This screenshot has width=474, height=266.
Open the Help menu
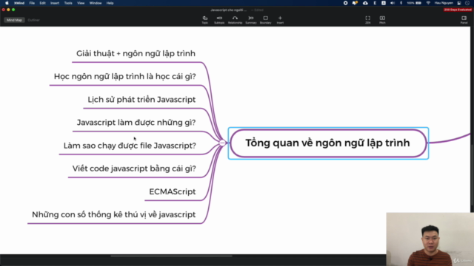[x=110, y=3]
